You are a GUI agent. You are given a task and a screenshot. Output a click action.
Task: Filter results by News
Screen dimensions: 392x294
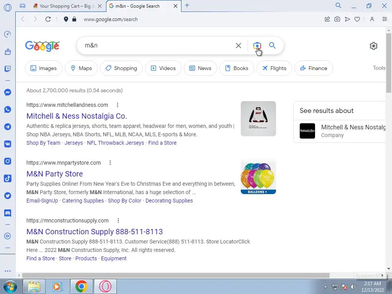[200, 68]
